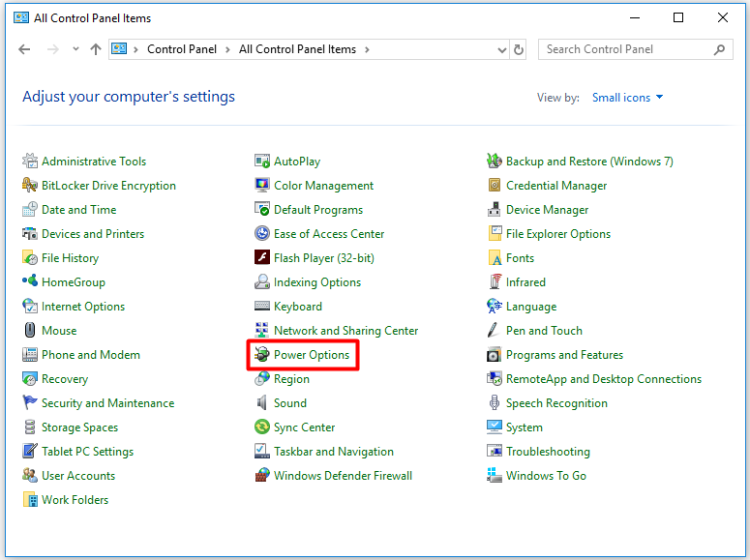This screenshot has height=560, width=750.
Task: Open the Phone and Modem icon
Action: pyautogui.click(x=30, y=354)
